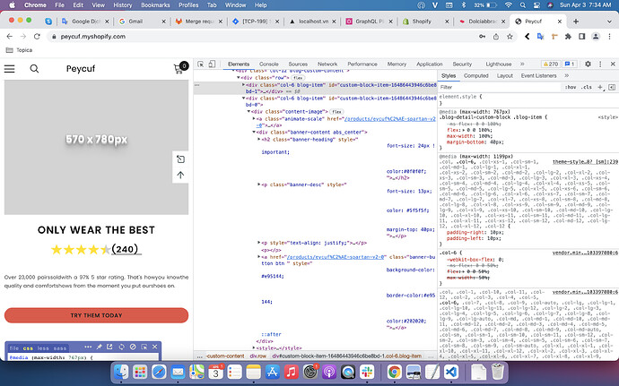Toggle the :hov element state panel
This screenshot has height=386, width=619.
(571, 87)
